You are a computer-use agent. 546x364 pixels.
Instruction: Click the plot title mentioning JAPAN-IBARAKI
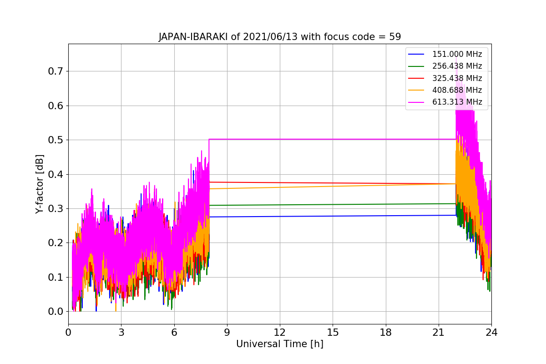(x=279, y=37)
